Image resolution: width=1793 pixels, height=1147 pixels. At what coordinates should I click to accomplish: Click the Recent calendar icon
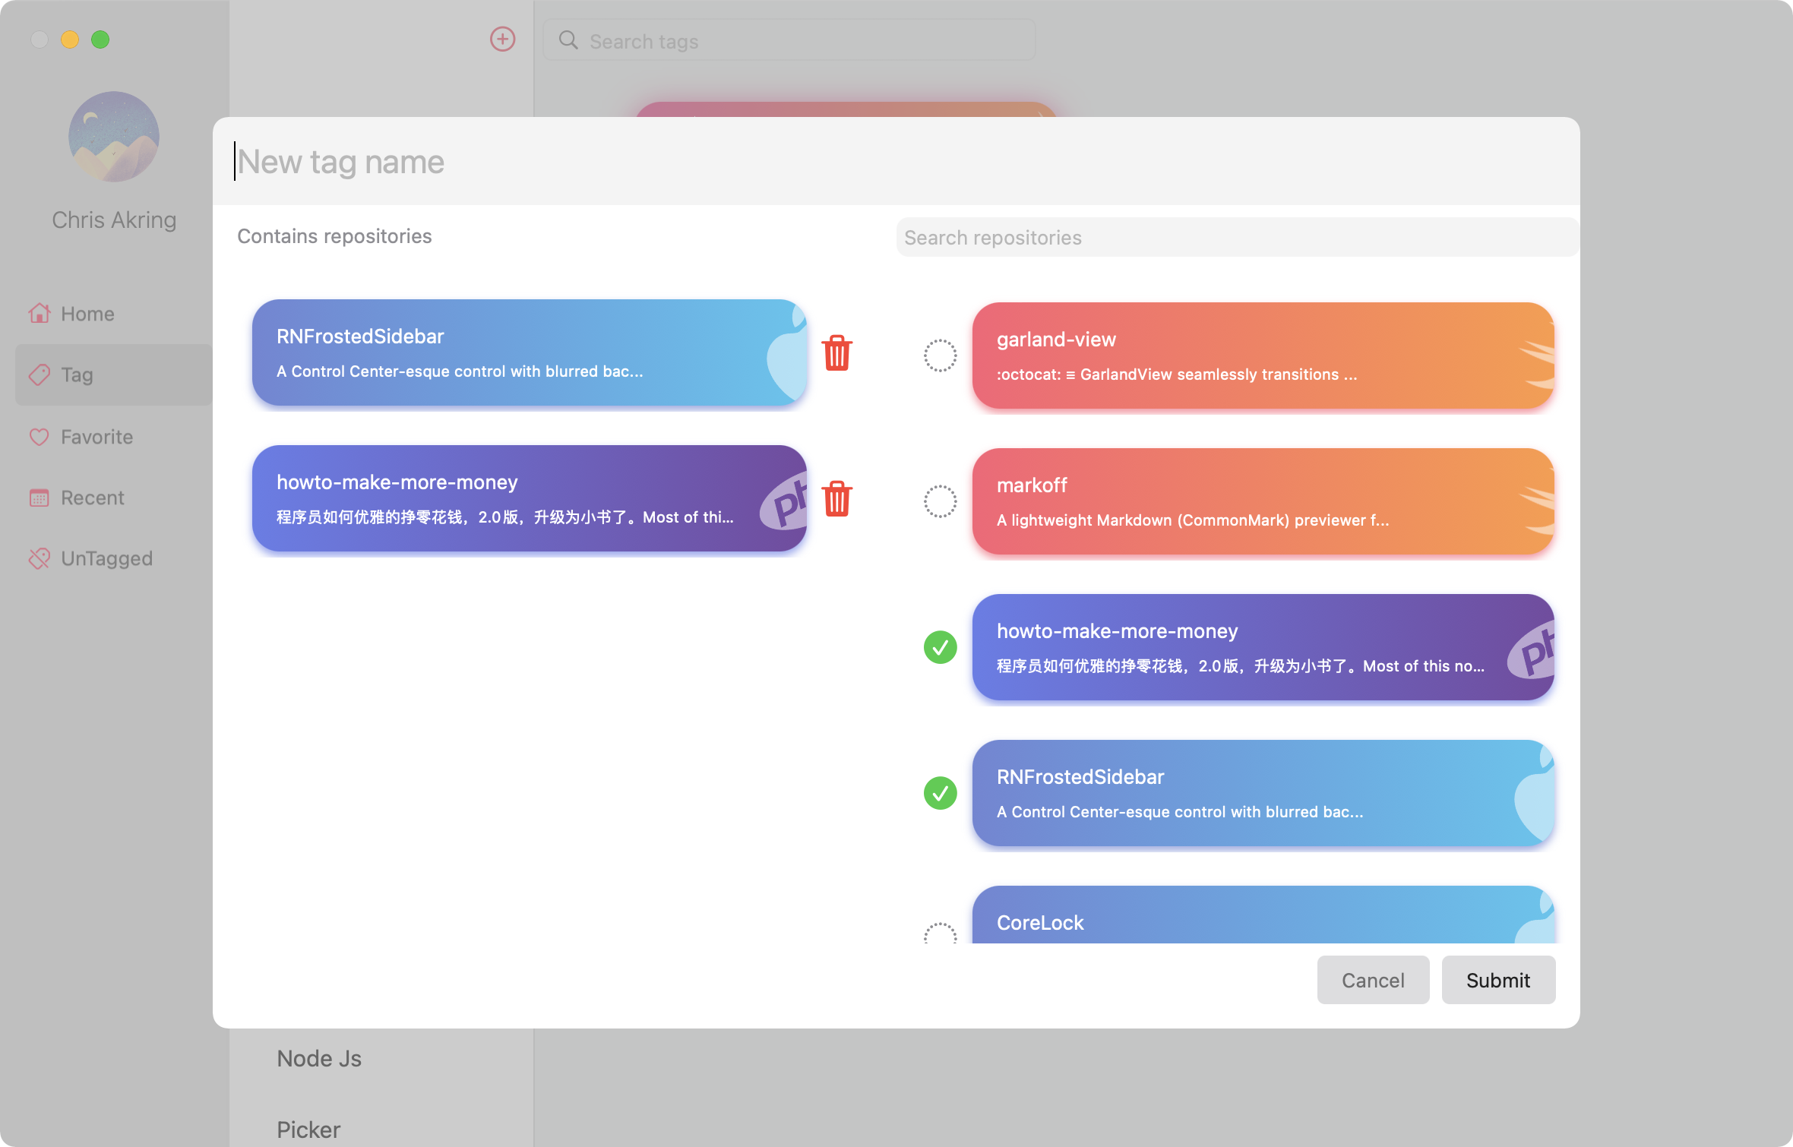[40, 498]
